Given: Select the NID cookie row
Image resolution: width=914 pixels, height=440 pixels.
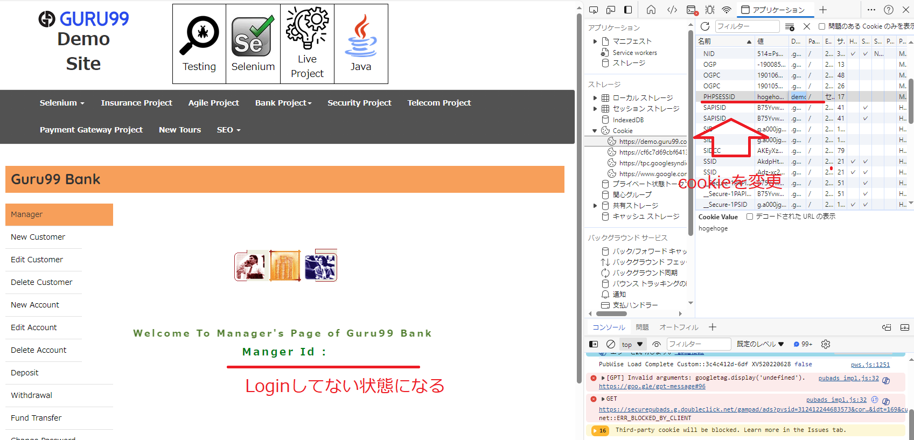Looking at the screenshot, I should pyautogui.click(x=801, y=54).
